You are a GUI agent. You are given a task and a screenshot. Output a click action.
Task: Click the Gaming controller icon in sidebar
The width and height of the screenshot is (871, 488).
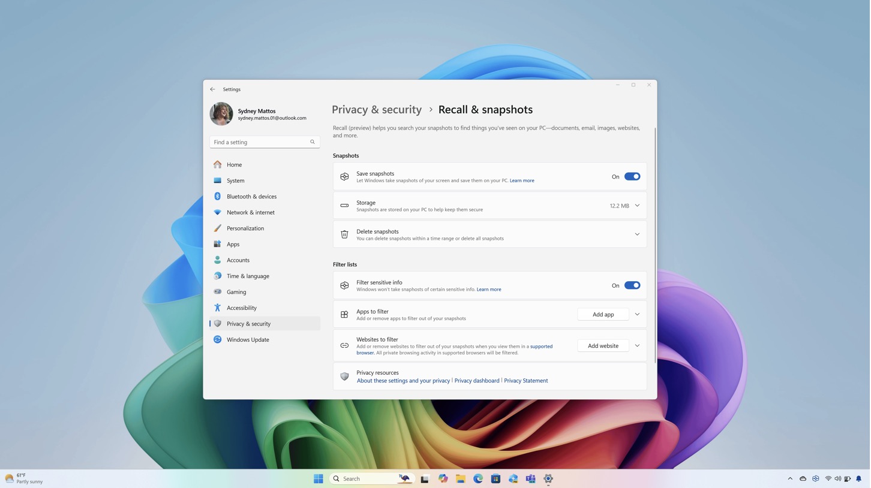pyautogui.click(x=218, y=292)
